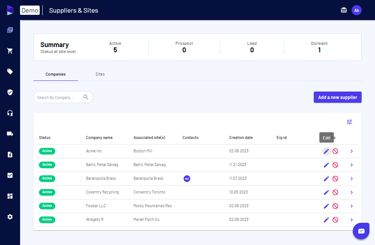
Task: Click the Rocky Mountaines Rec... site cell
Action: [154, 206]
